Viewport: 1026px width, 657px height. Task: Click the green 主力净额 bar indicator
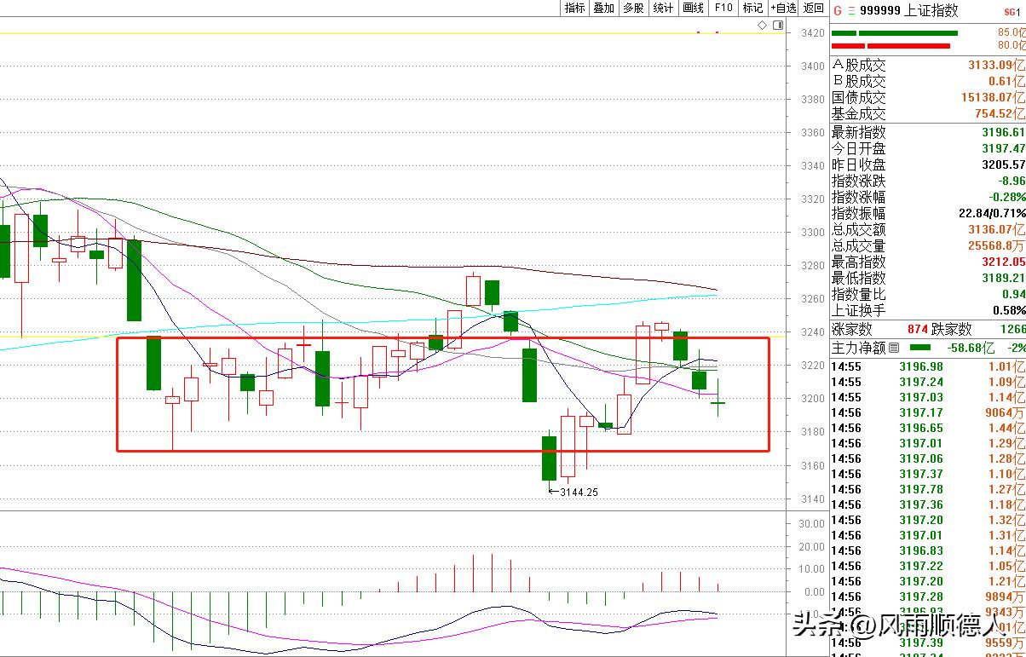[920, 348]
